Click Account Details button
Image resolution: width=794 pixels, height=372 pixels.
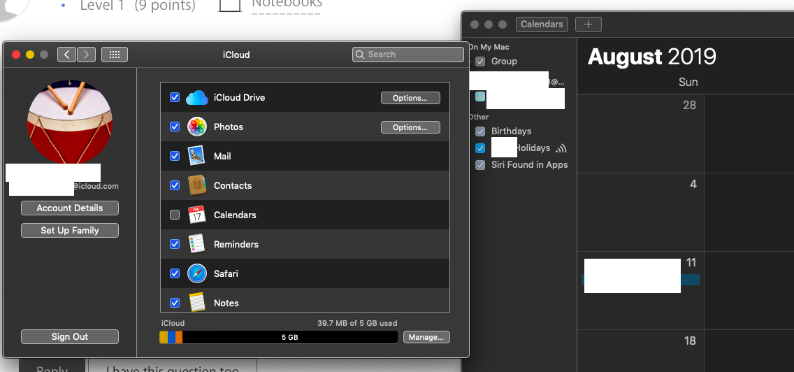70,208
